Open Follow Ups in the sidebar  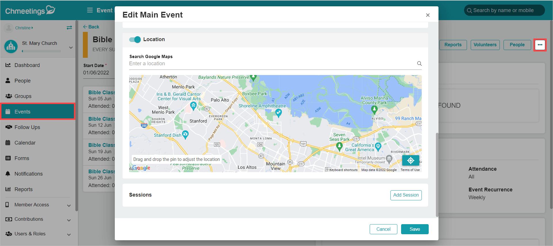click(37, 127)
